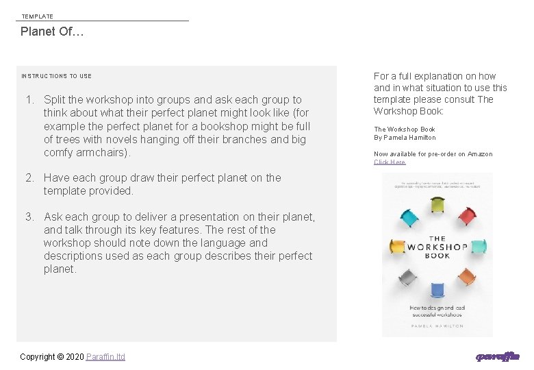
Task: Click instruction step 2 about drawing the planet
Action: pos(162,184)
